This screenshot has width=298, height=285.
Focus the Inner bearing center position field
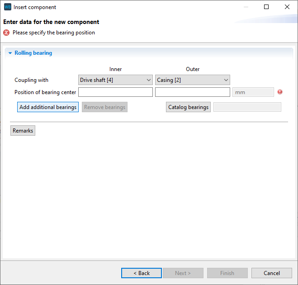(115, 92)
